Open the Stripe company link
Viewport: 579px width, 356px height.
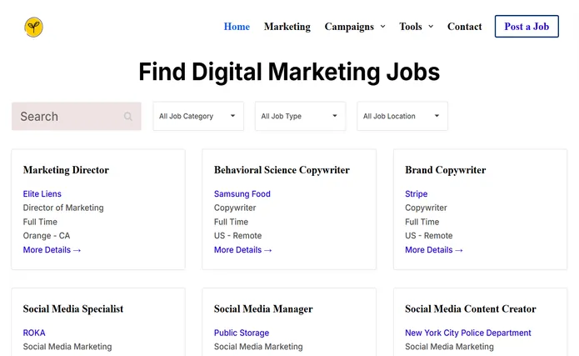417,193
